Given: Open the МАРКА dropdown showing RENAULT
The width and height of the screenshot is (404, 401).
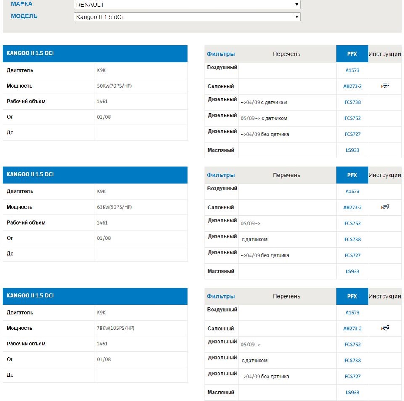Looking at the screenshot, I should tap(187, 5).
